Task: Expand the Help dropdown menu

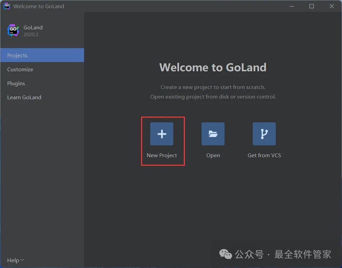Action: 15,260
